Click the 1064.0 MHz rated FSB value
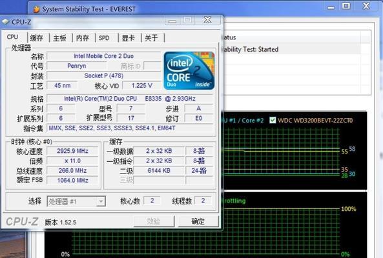The height and width of the screenshot is (258, 383). [72, 181]
